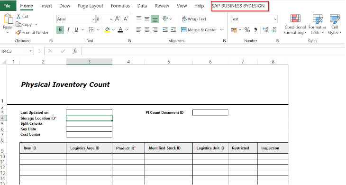Open the SAP BUSINESS BYDESIGN tab

point(238,6)
